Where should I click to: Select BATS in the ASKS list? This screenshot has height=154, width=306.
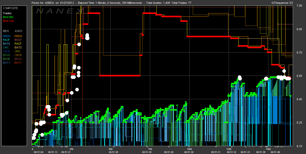click(x=18, y=47)
